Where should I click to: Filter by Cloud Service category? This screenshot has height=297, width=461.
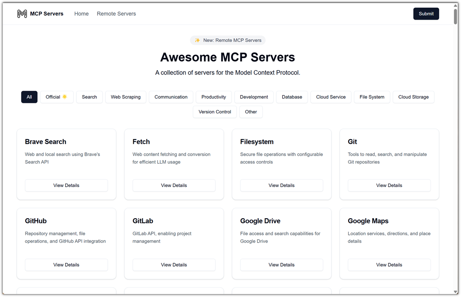click(331, 97)
